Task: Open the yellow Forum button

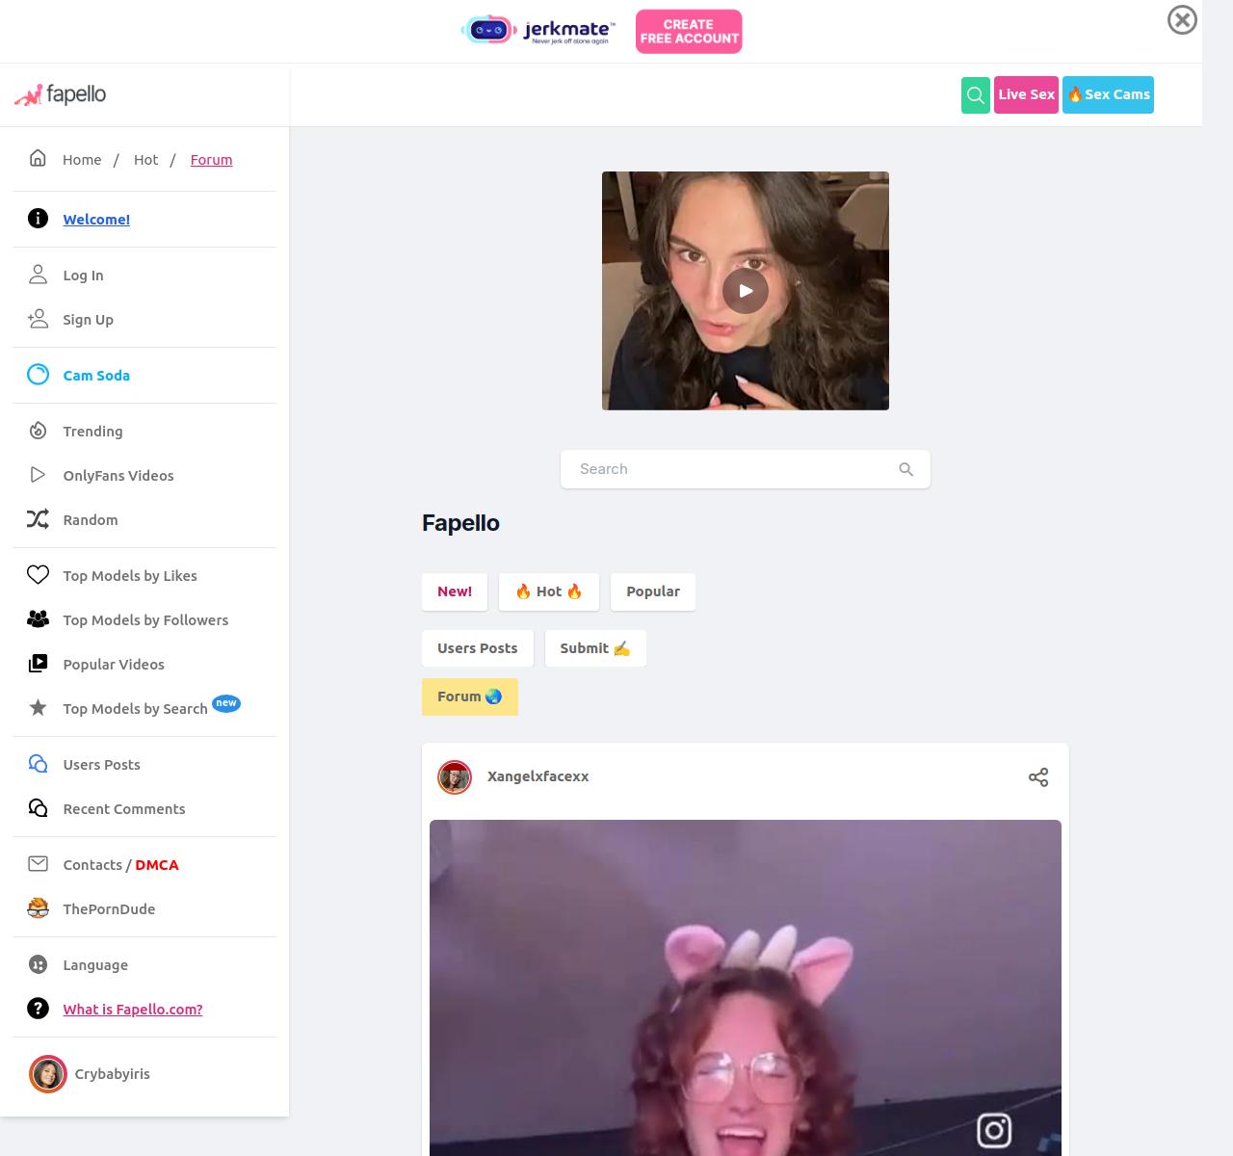Action: pyautogui.click(x=469, y=696)
